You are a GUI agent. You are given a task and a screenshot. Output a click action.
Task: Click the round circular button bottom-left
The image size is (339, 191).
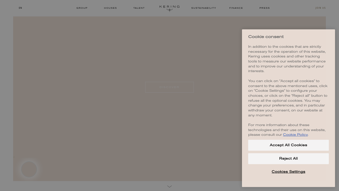point(29,169)
